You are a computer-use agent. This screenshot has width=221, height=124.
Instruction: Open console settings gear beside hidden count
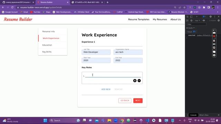tap(219, 21)
